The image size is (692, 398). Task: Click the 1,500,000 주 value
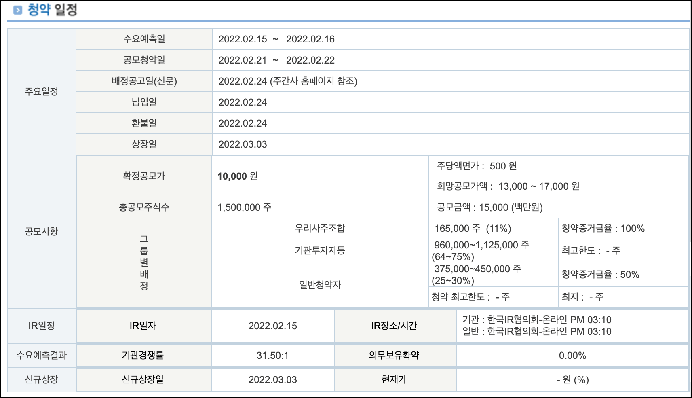click(245, 207)
